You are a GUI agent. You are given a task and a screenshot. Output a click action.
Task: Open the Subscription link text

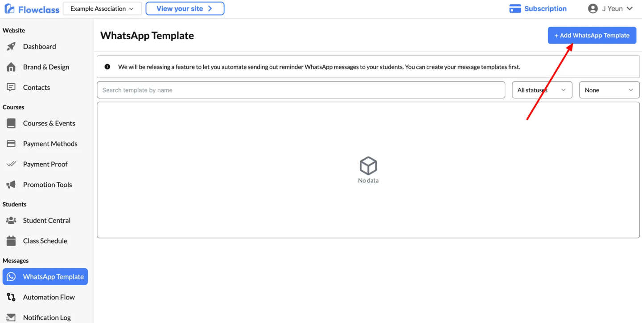(545, 8)
